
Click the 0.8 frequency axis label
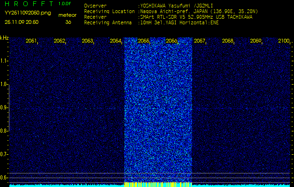[3, 131]
